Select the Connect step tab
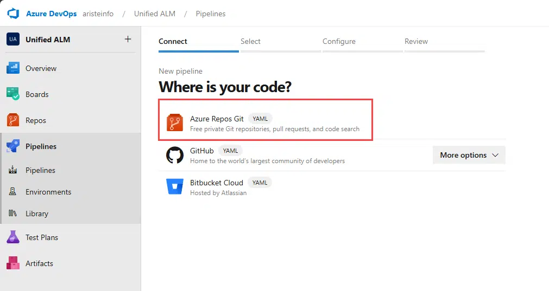549x291 pixels. 199,44
